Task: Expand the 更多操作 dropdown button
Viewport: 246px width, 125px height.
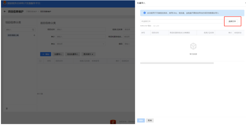Action: pos(88,54)
